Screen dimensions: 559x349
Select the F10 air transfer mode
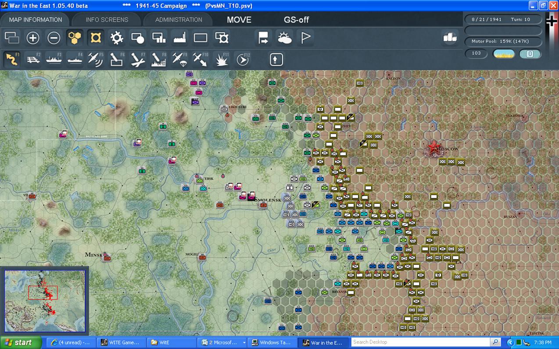(x=201, y=59)
